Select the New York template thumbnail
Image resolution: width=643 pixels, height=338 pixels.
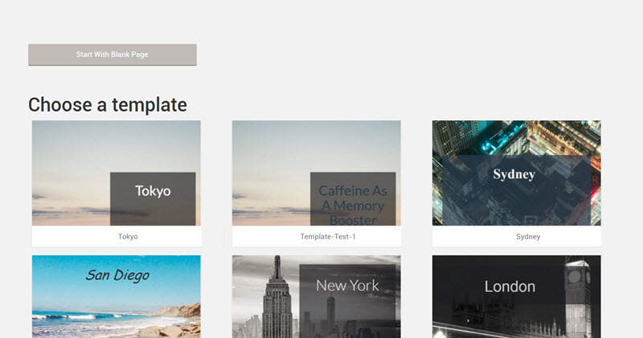(x=317, y=296)
